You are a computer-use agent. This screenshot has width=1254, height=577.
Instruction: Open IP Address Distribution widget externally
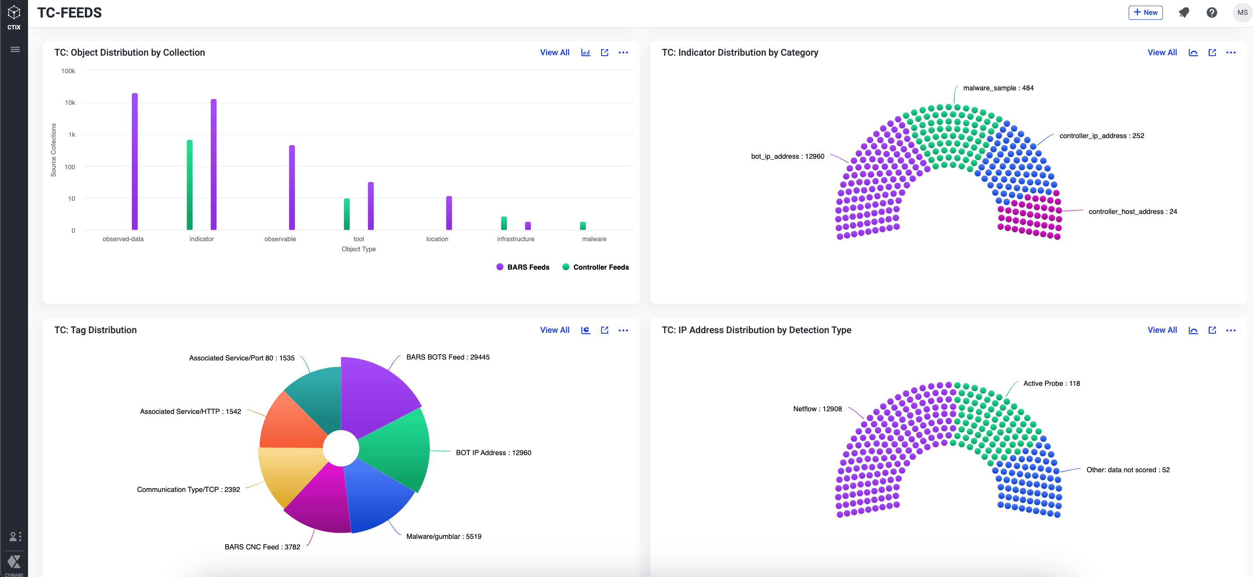tap(1212, 330)
